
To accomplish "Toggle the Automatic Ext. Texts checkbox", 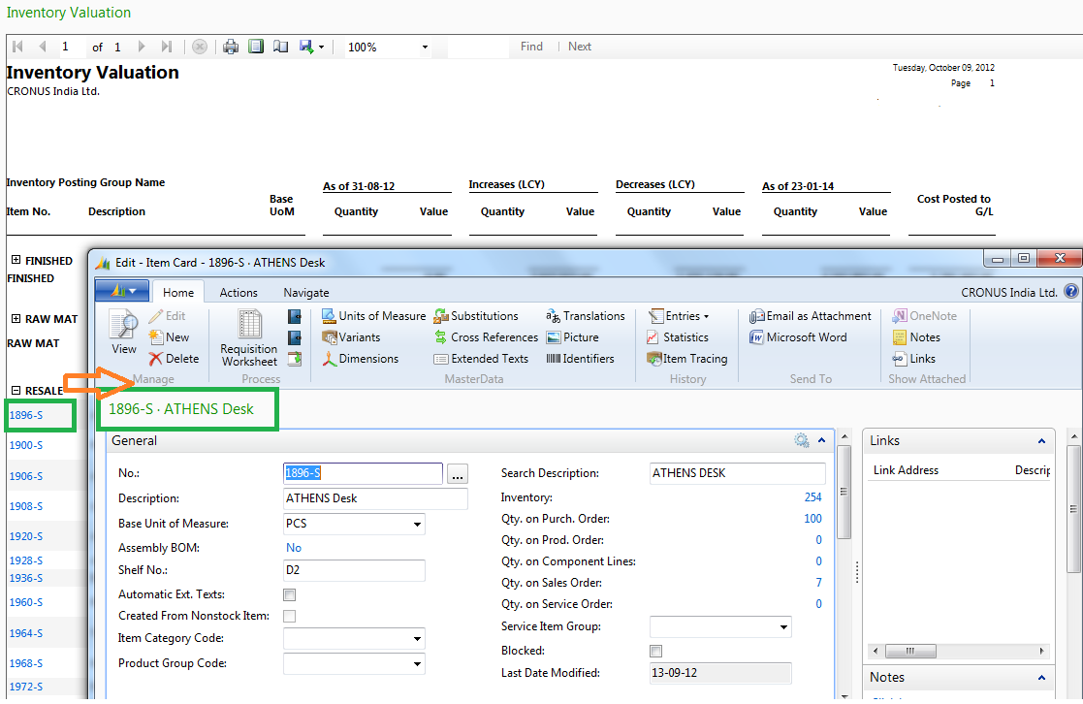I will pos(289,594).
